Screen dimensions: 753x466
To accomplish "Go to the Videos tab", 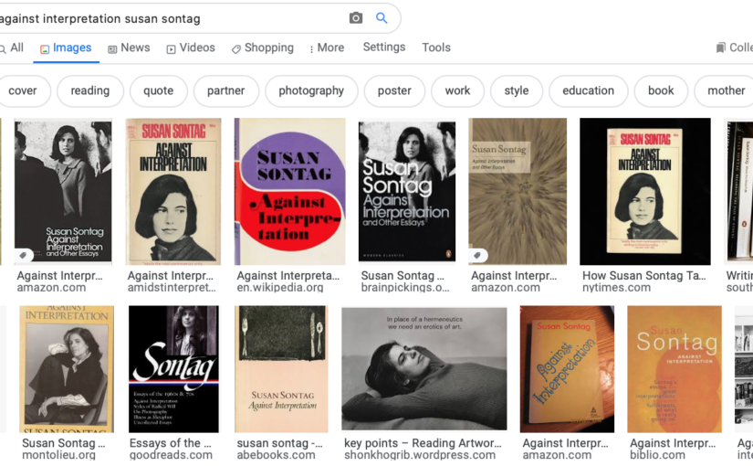I will pos(191,48).
